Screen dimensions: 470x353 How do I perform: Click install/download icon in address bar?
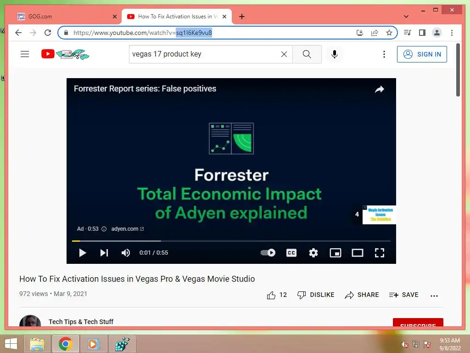360,33
